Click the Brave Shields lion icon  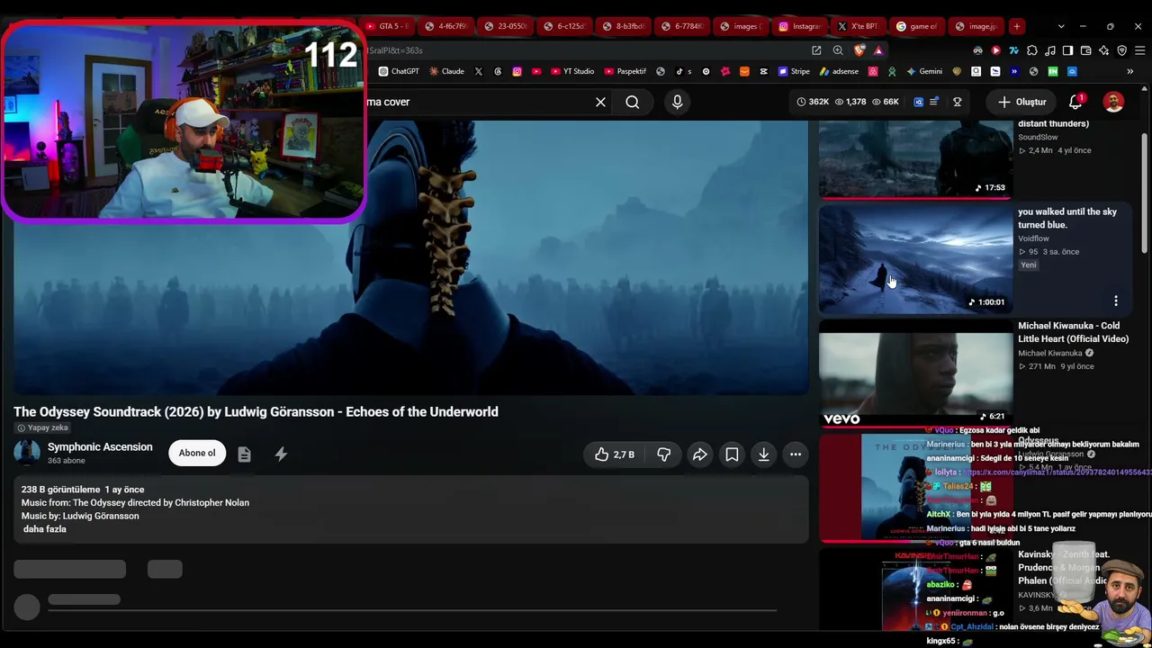click(x=859, y=50)
